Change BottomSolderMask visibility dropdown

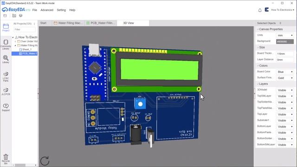(x=285, y=139)
